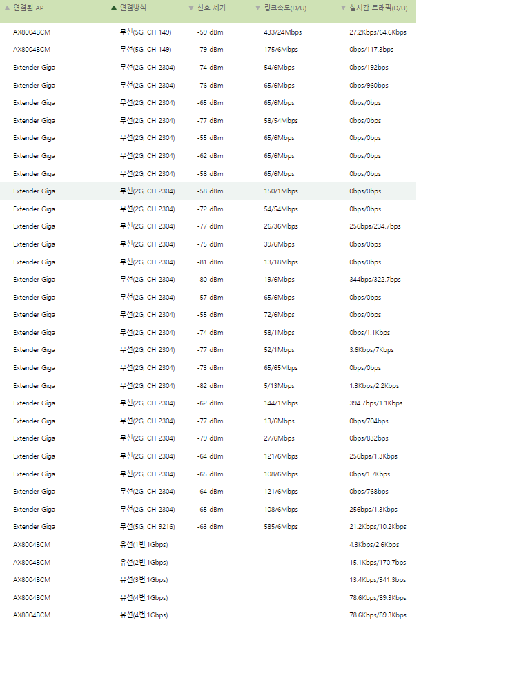Viewport: 508px width, 685px height.
Task: Select the Extender Giga 5G CH 9216 row
Action: point(208,526)
